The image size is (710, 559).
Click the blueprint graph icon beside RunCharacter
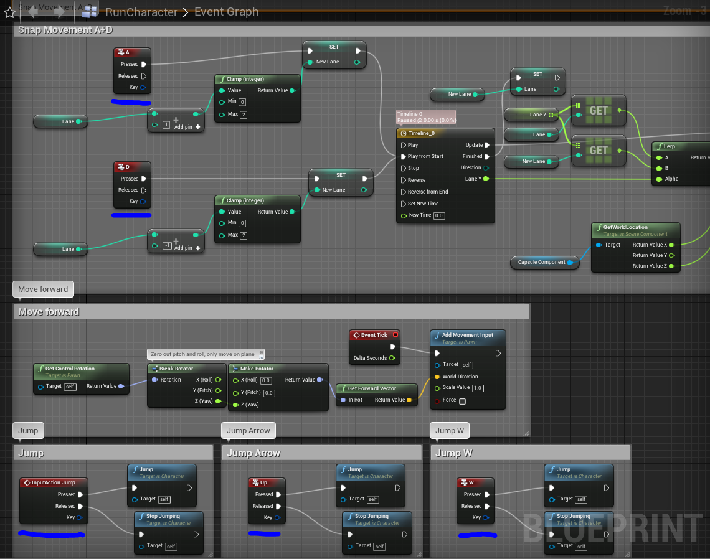(x=90, y=11)
